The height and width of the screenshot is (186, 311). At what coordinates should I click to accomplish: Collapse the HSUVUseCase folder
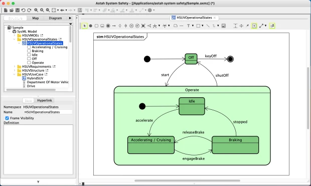click(14, 74)
